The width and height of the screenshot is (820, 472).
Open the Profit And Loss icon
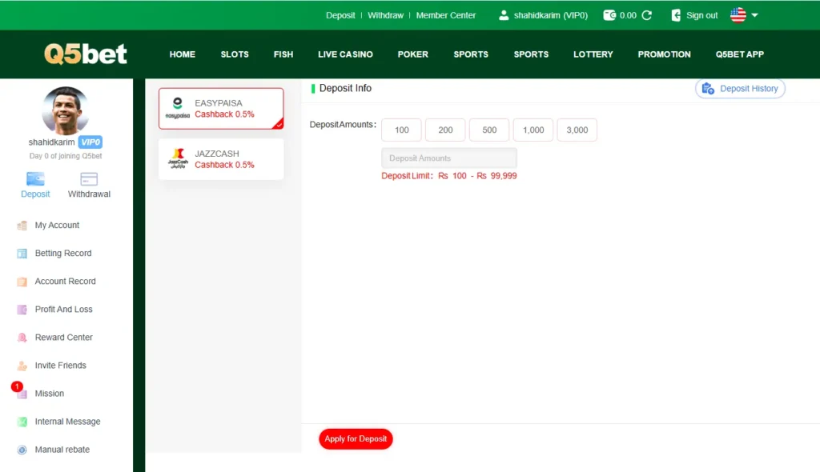22,309
